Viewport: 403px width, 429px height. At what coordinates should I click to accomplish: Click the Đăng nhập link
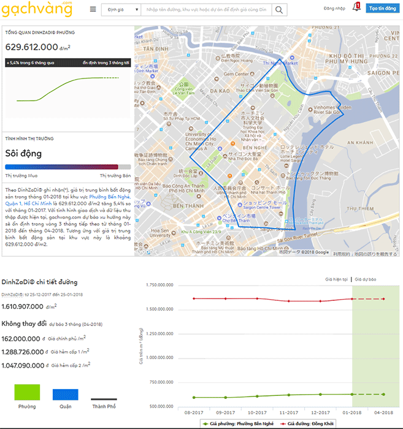coord(334,9)
